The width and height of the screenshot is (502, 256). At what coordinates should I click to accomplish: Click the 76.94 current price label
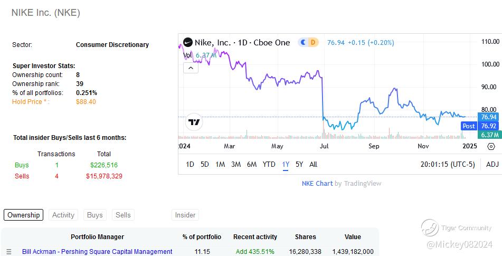click(488, 117)
